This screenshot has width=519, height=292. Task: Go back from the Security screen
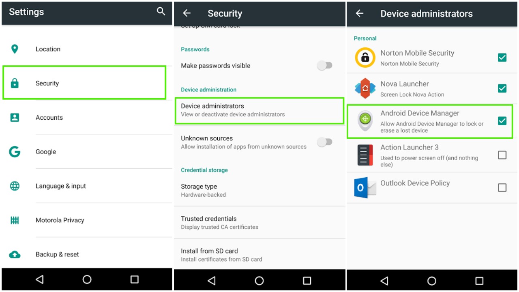(187, 13)
